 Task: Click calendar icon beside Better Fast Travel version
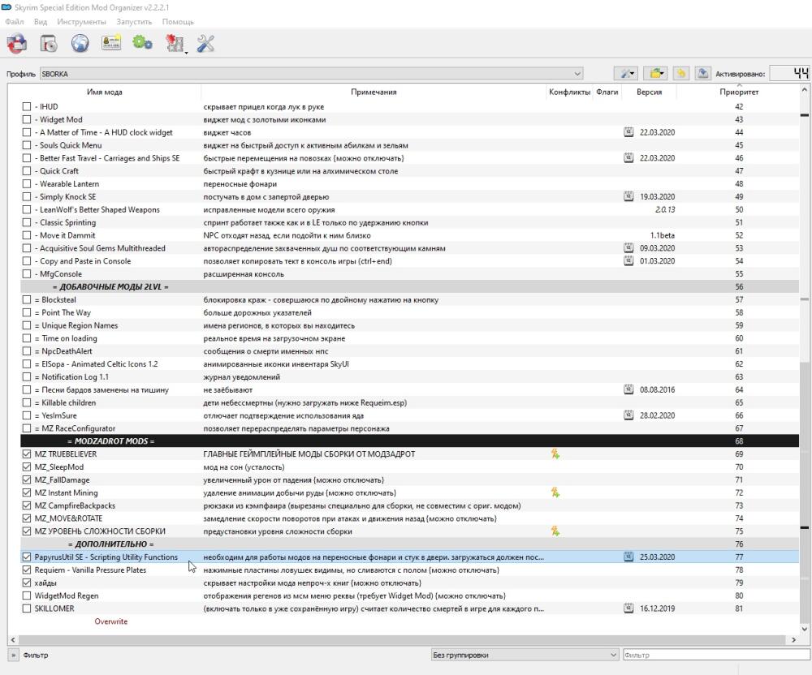click(628, 157)
